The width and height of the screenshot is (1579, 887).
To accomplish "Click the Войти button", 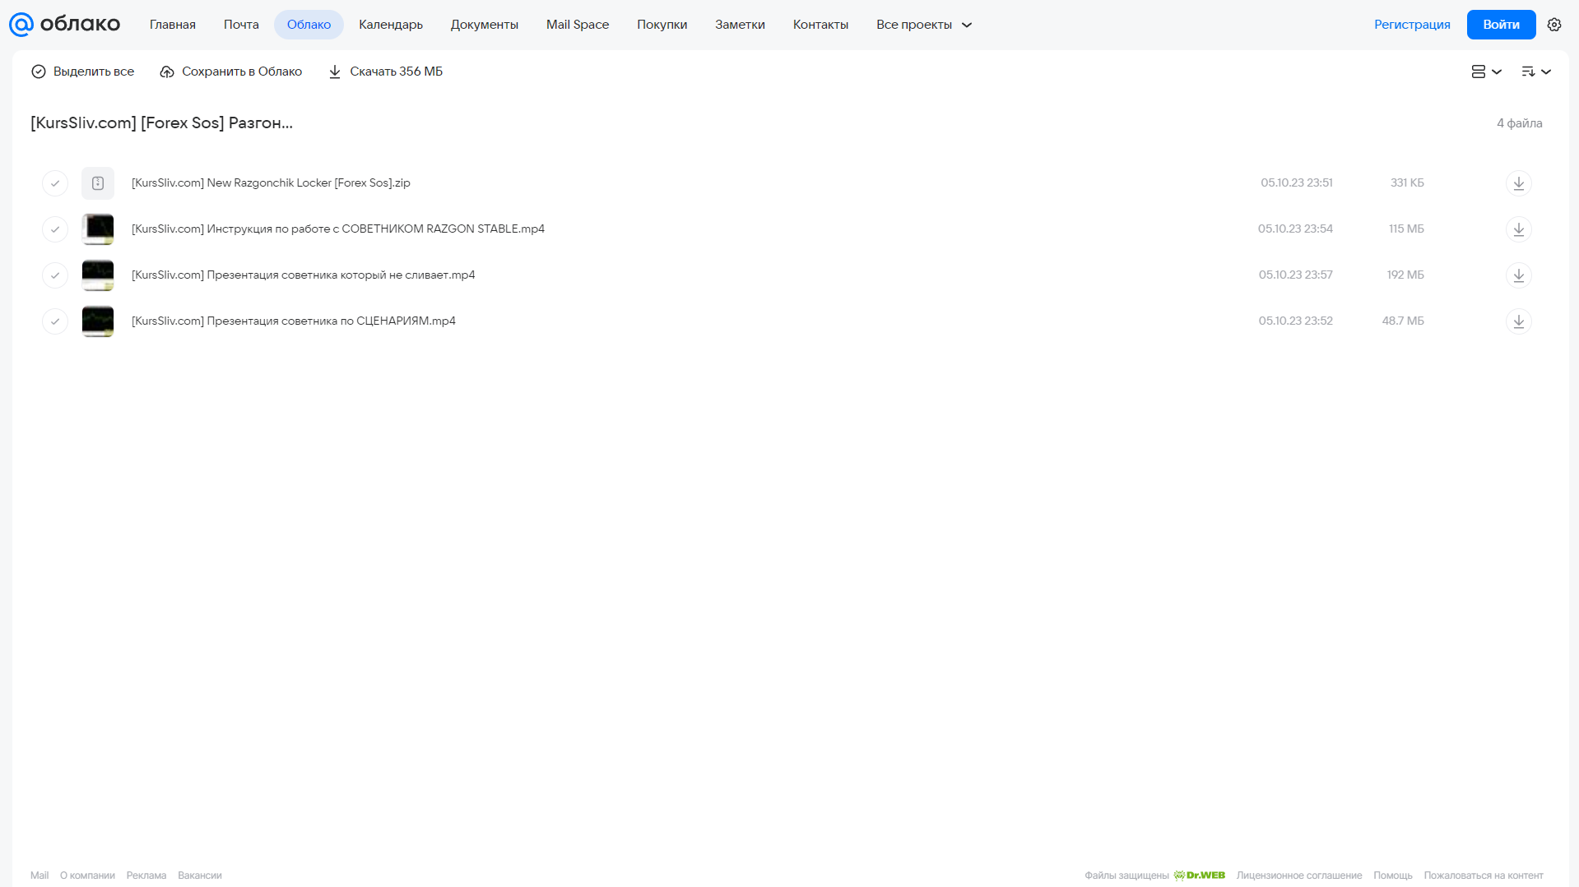I will (1501, 25).
